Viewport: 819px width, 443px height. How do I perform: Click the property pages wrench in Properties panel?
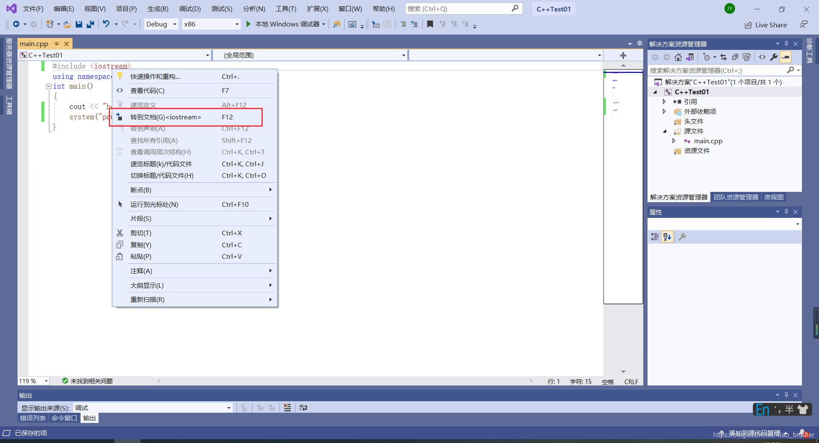682,237
